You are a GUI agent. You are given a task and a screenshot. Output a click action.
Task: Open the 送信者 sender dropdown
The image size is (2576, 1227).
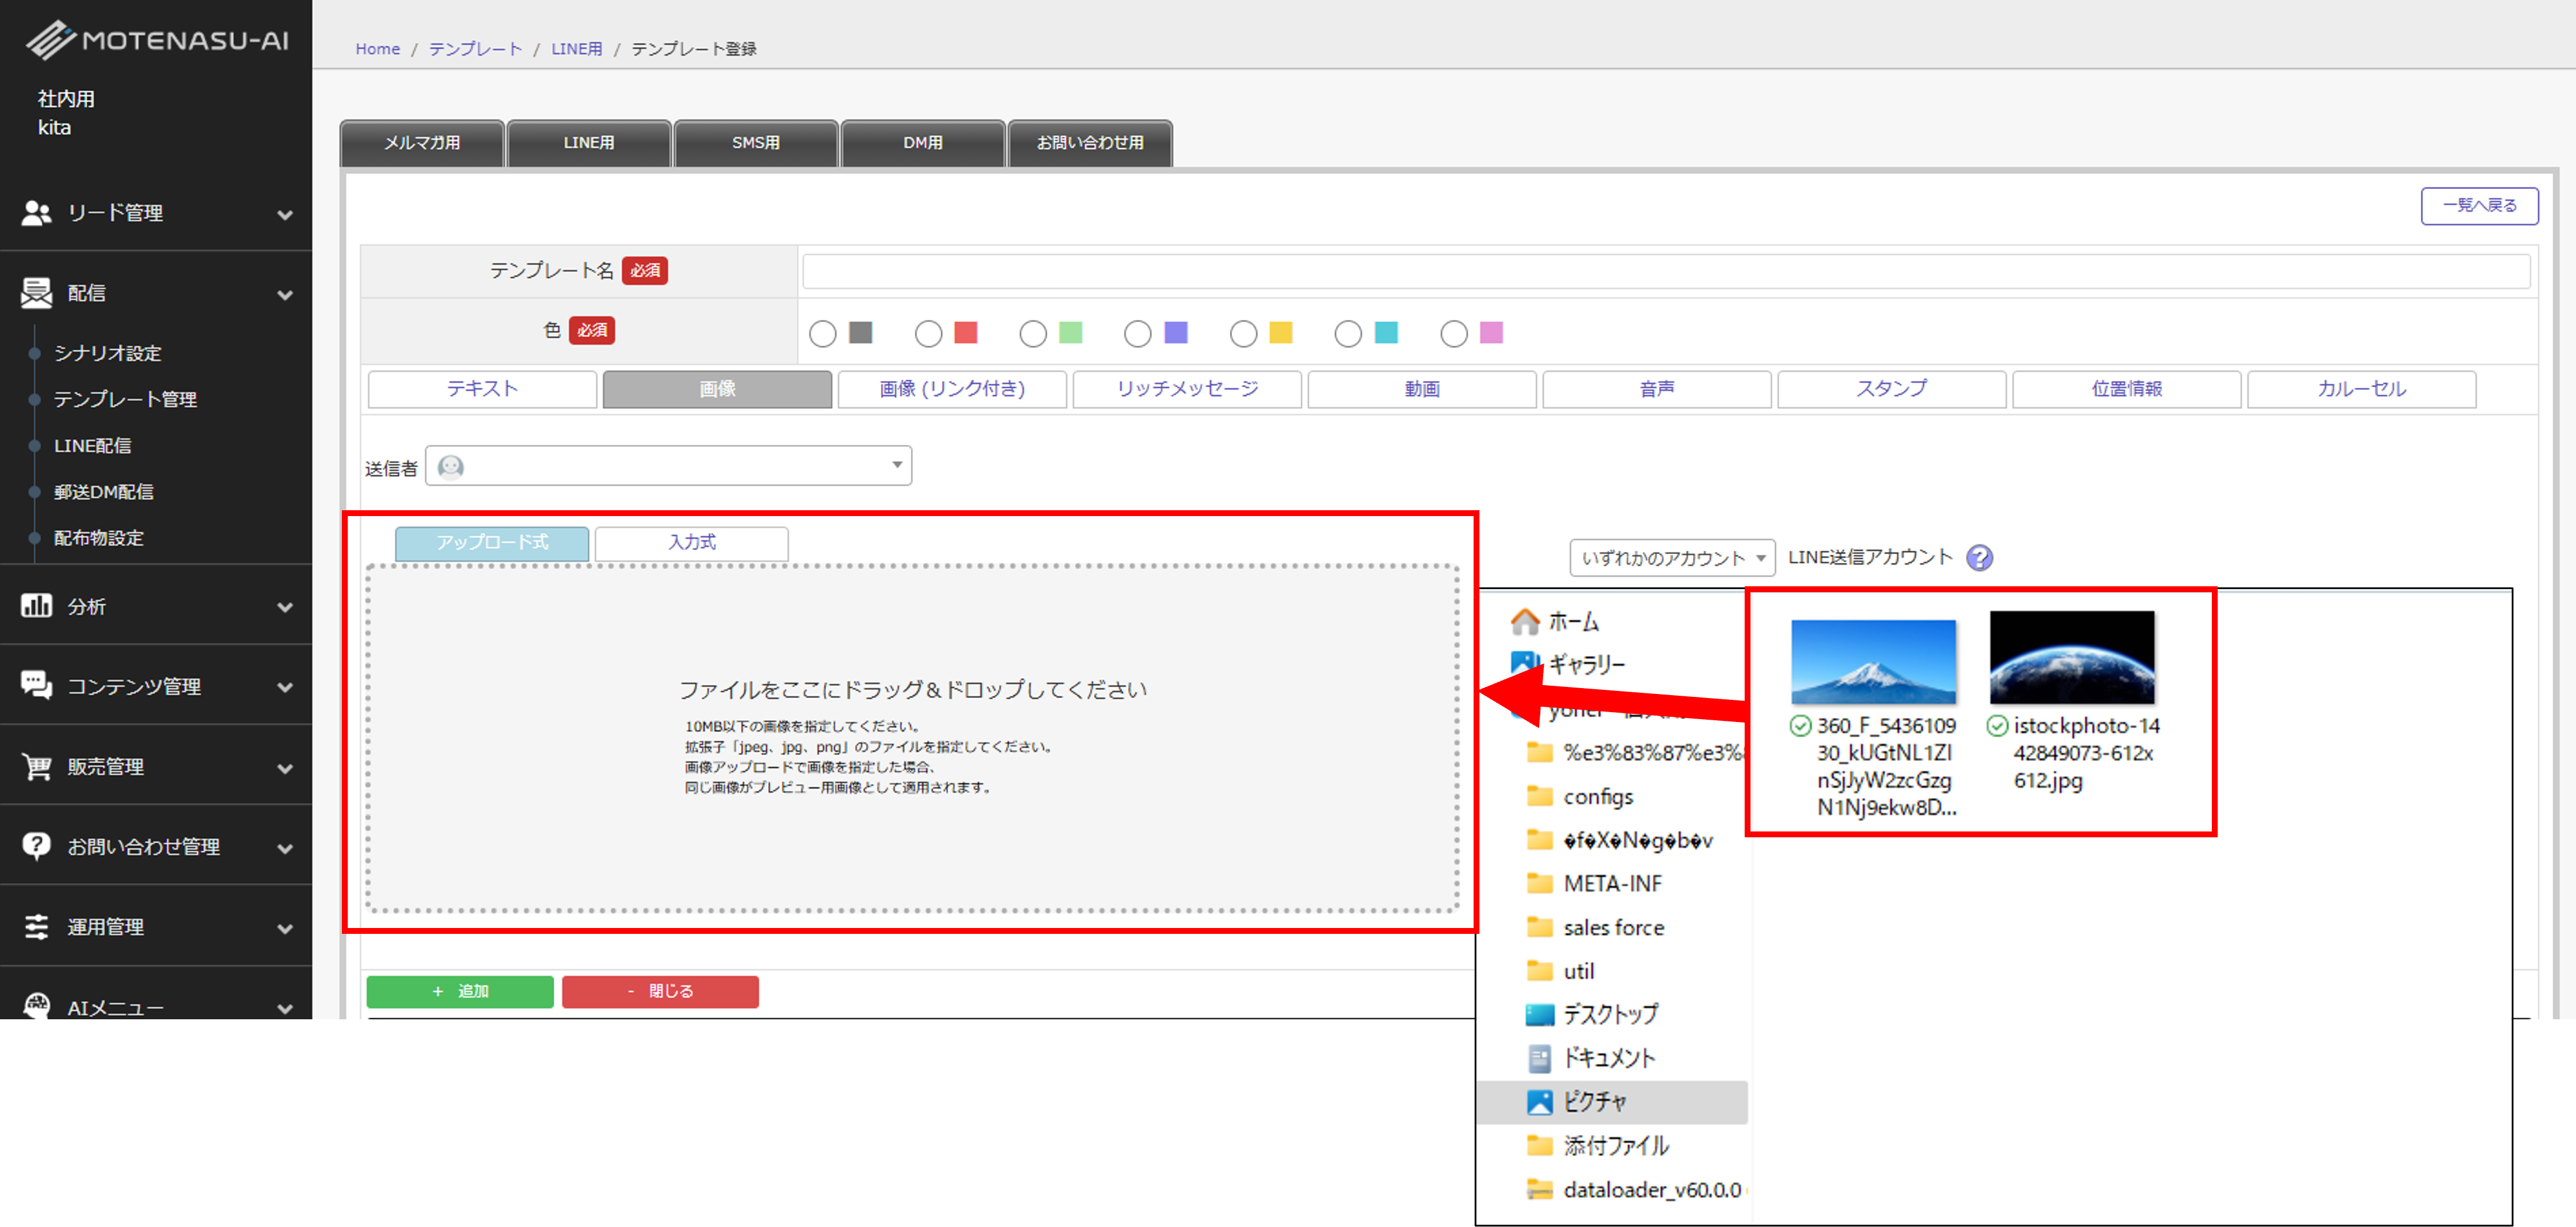668,466
